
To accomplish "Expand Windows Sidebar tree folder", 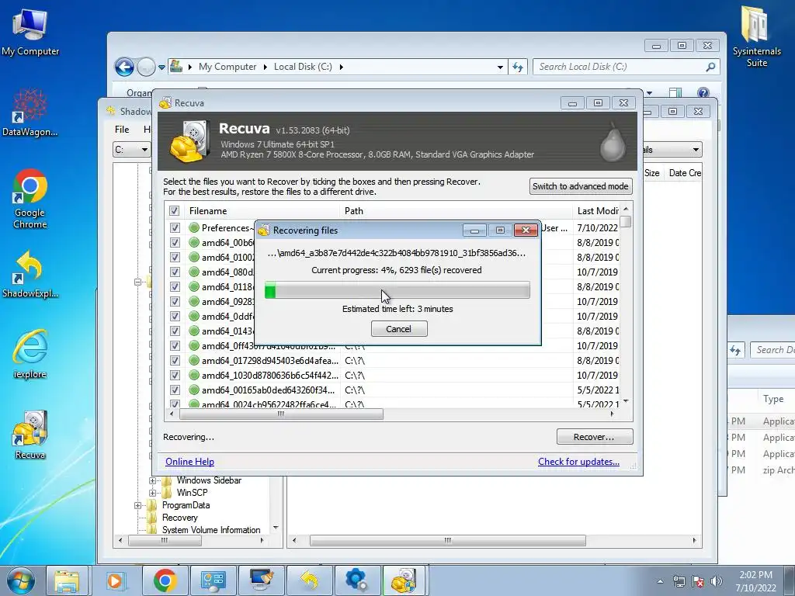I will pyautogui.click(x=152, y=480).
